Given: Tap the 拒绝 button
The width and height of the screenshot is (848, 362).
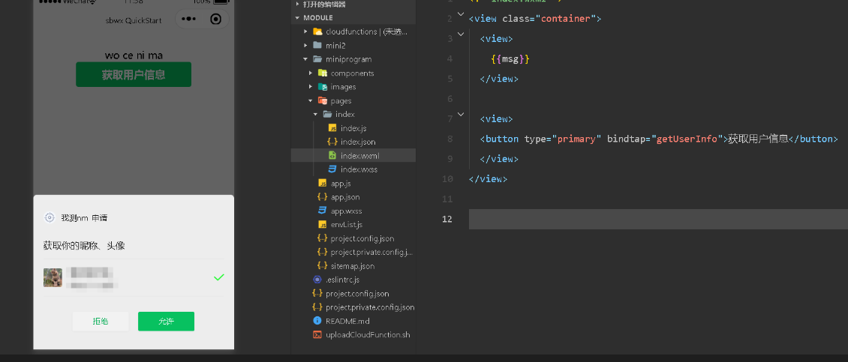Looking at the screenshot, I should [101, 322].
